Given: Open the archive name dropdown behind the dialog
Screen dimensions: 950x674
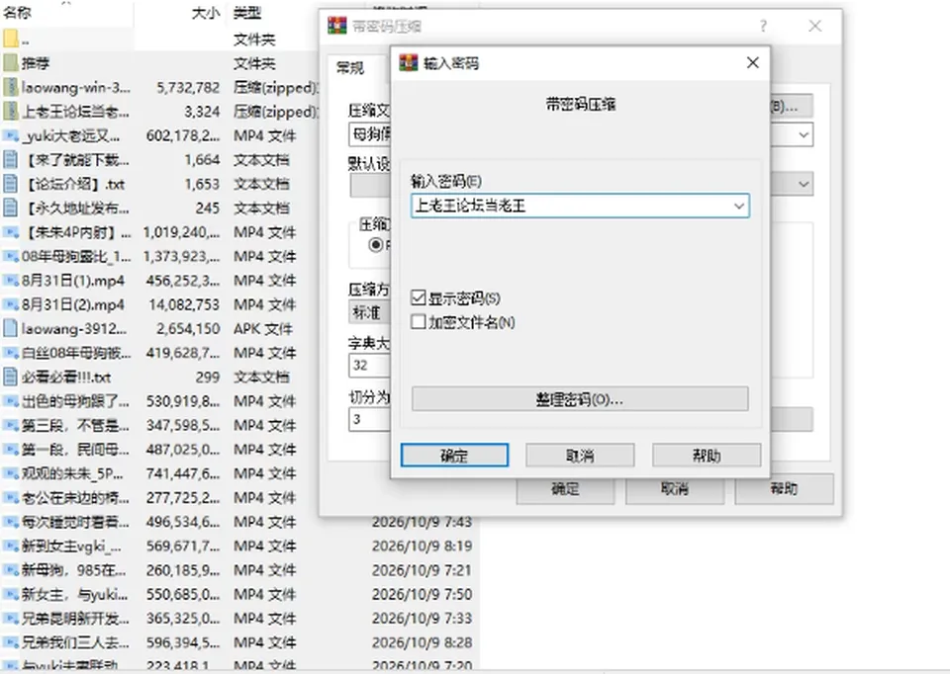Looking at the screenshot, I should pyautogui.click(x=804, y=135).
